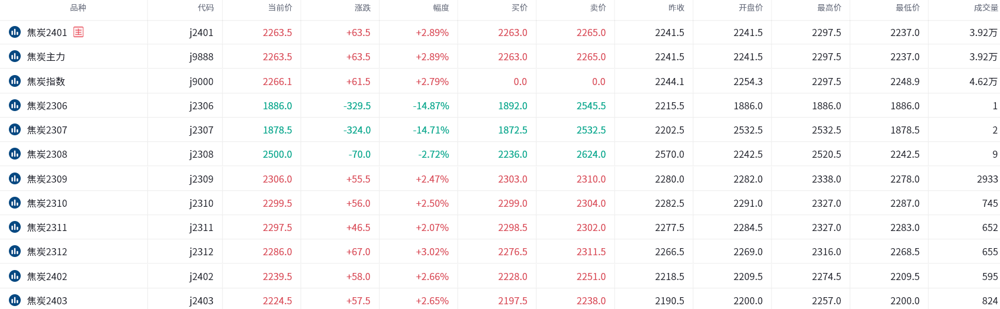Click the j9888 code cell

[201, 57]
